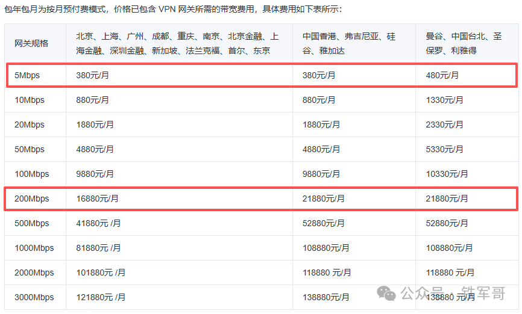The height and width of the screenshot is (314, 522).
Task: Click 52880元/月 in the 曼谷 column
Action: 447,223
